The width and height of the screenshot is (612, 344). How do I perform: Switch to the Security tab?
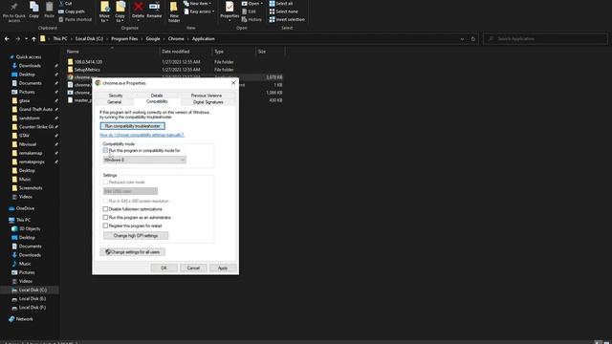tap(116, 96)
